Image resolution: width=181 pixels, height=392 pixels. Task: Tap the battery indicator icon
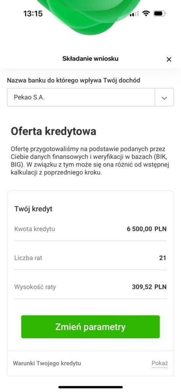coord(160,13)
